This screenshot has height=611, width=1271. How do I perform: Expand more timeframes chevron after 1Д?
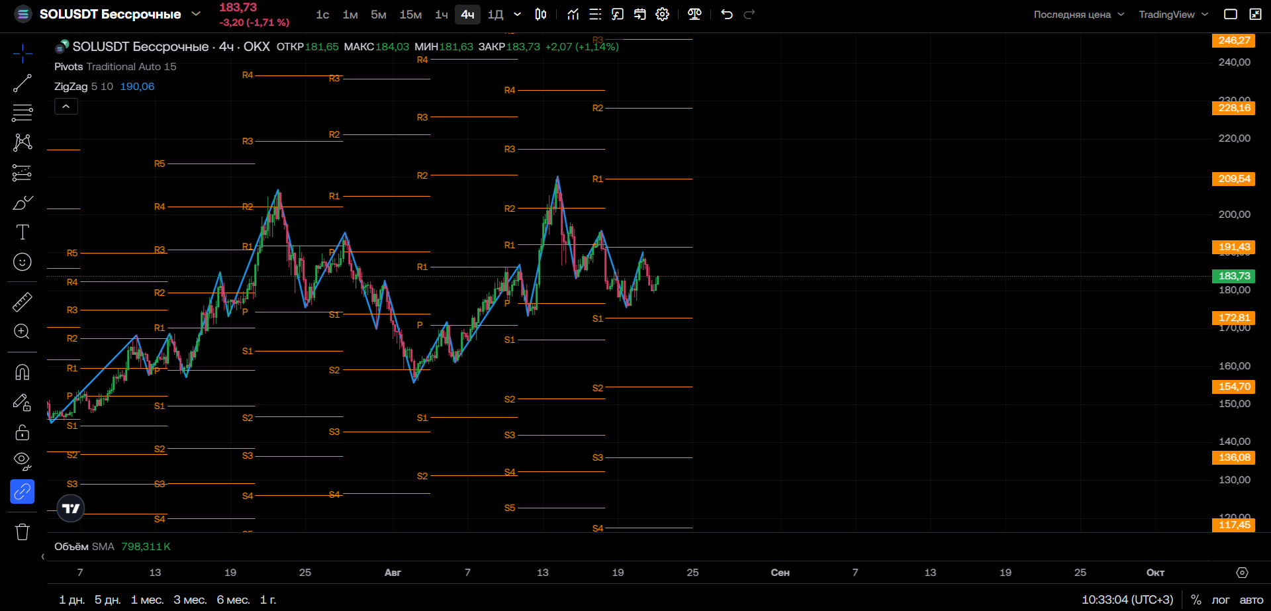[518, 15]
